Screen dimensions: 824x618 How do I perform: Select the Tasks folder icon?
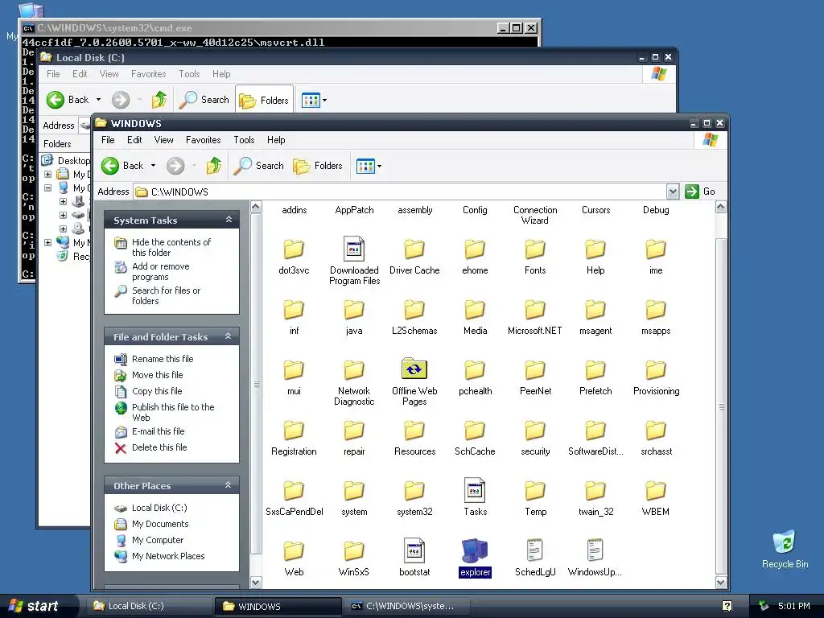tap(475, 490)
